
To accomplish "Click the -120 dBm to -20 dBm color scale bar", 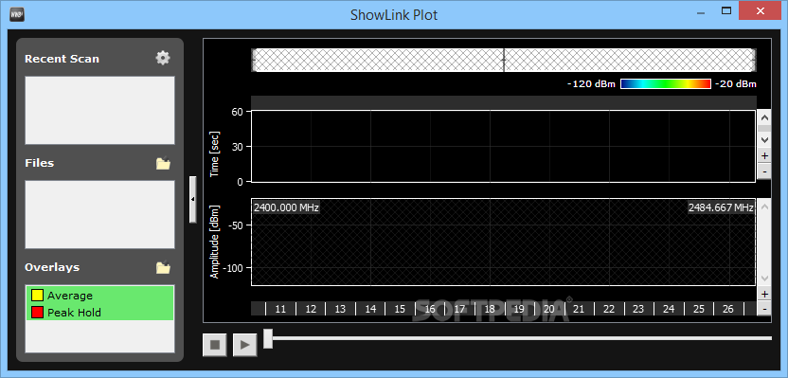I will (666, 84).
